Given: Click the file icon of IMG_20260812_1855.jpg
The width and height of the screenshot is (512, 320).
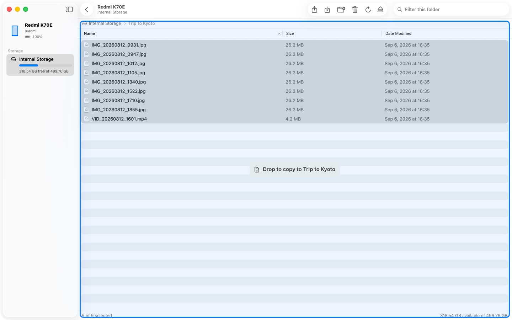Looking at the screenshot, I should point(86,110).
